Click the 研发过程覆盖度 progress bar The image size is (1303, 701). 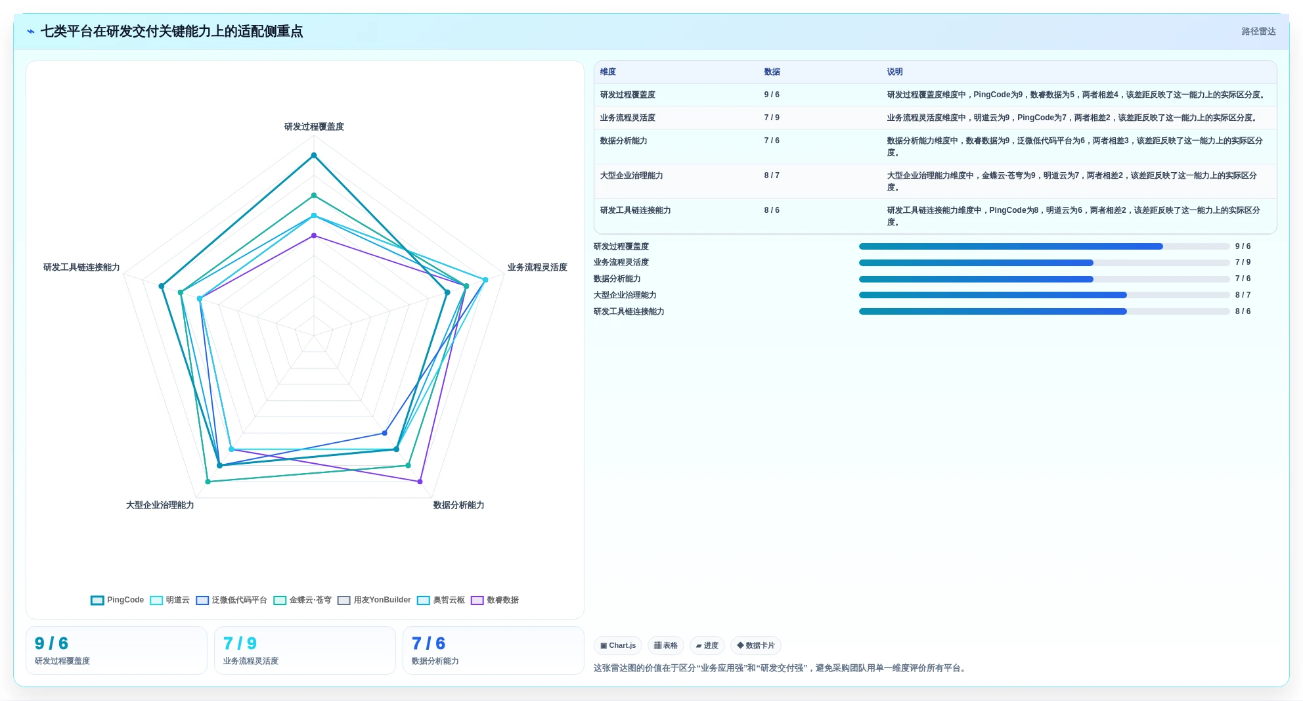pyautogui.click(x=1044, y=246)
